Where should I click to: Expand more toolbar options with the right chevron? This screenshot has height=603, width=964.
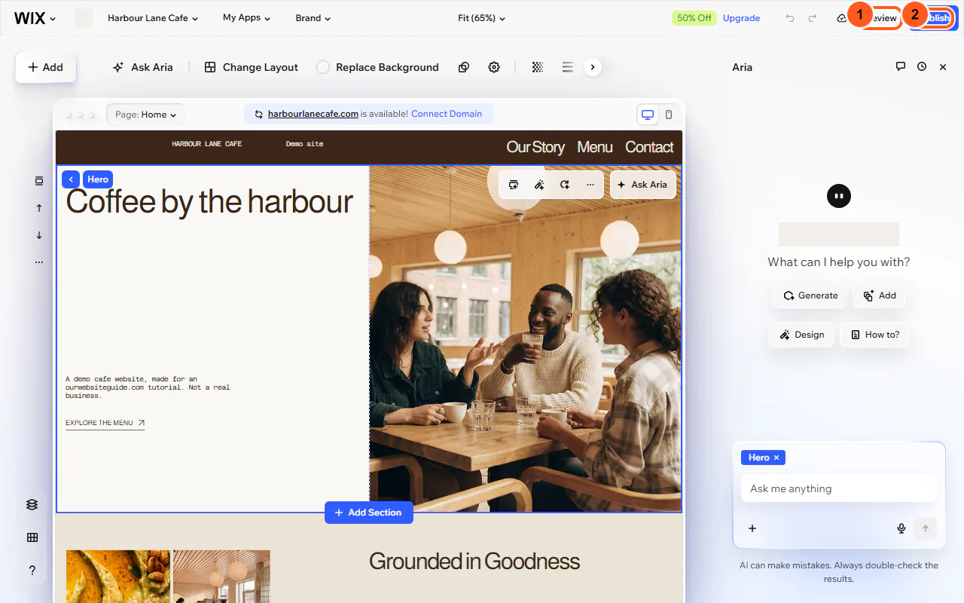click(x=593, y=67)
